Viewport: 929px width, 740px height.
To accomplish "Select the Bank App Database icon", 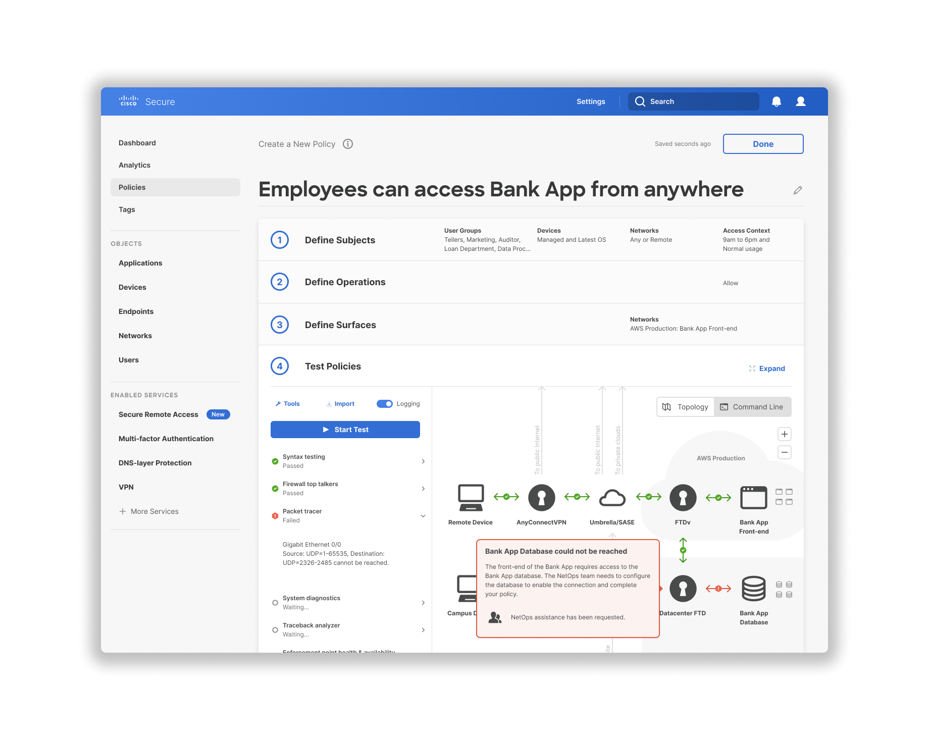I will pyautogui.click(x=754, y=589).
